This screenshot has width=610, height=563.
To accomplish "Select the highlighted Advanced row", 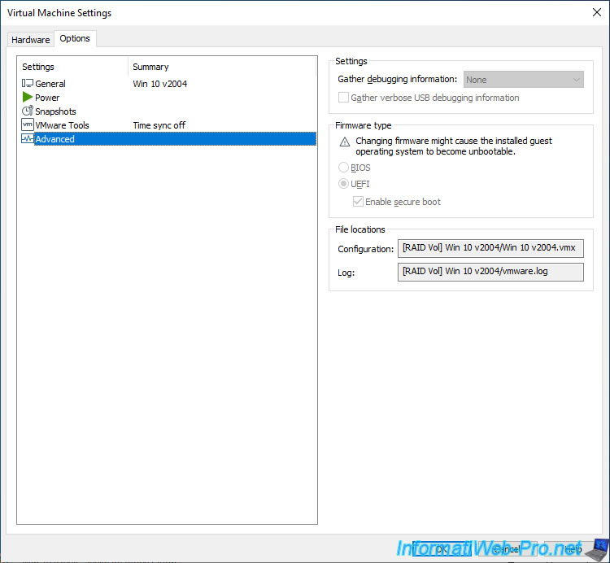I will coord(168,139).
